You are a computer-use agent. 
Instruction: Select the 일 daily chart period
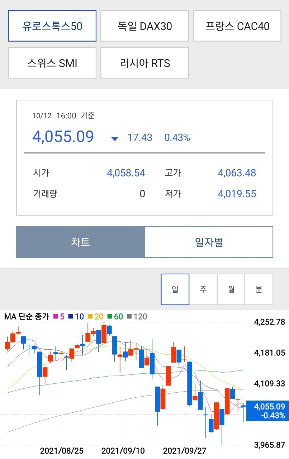175,289
